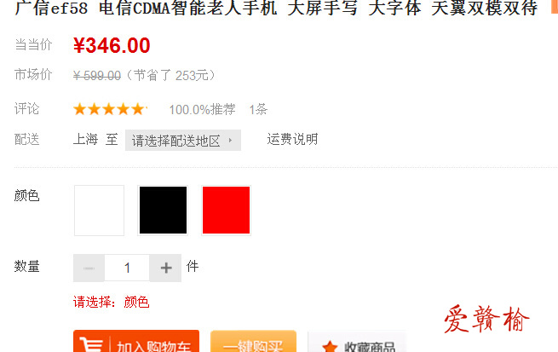Click the quantity input field showing 1
The width and height of the screenshot is (558, 352).
(127, 268)
